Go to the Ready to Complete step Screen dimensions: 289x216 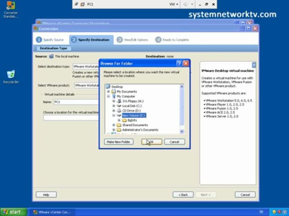pyautogui.click(x=172, y=40)
